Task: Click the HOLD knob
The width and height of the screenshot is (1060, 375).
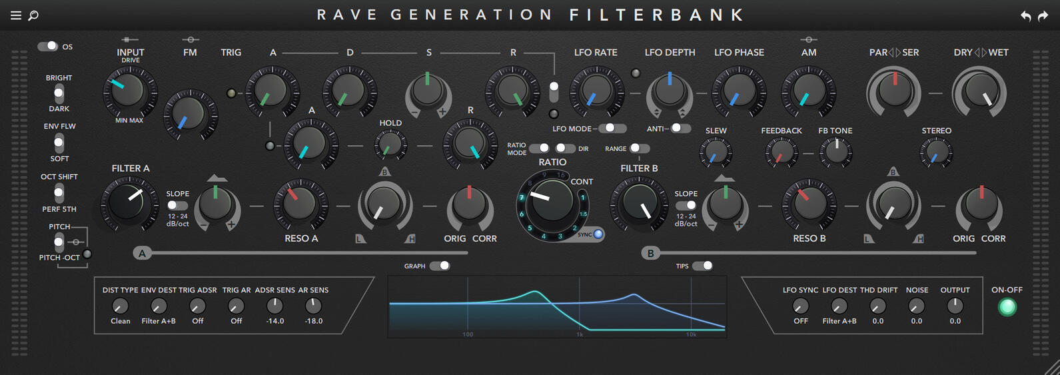Action: 390,145
